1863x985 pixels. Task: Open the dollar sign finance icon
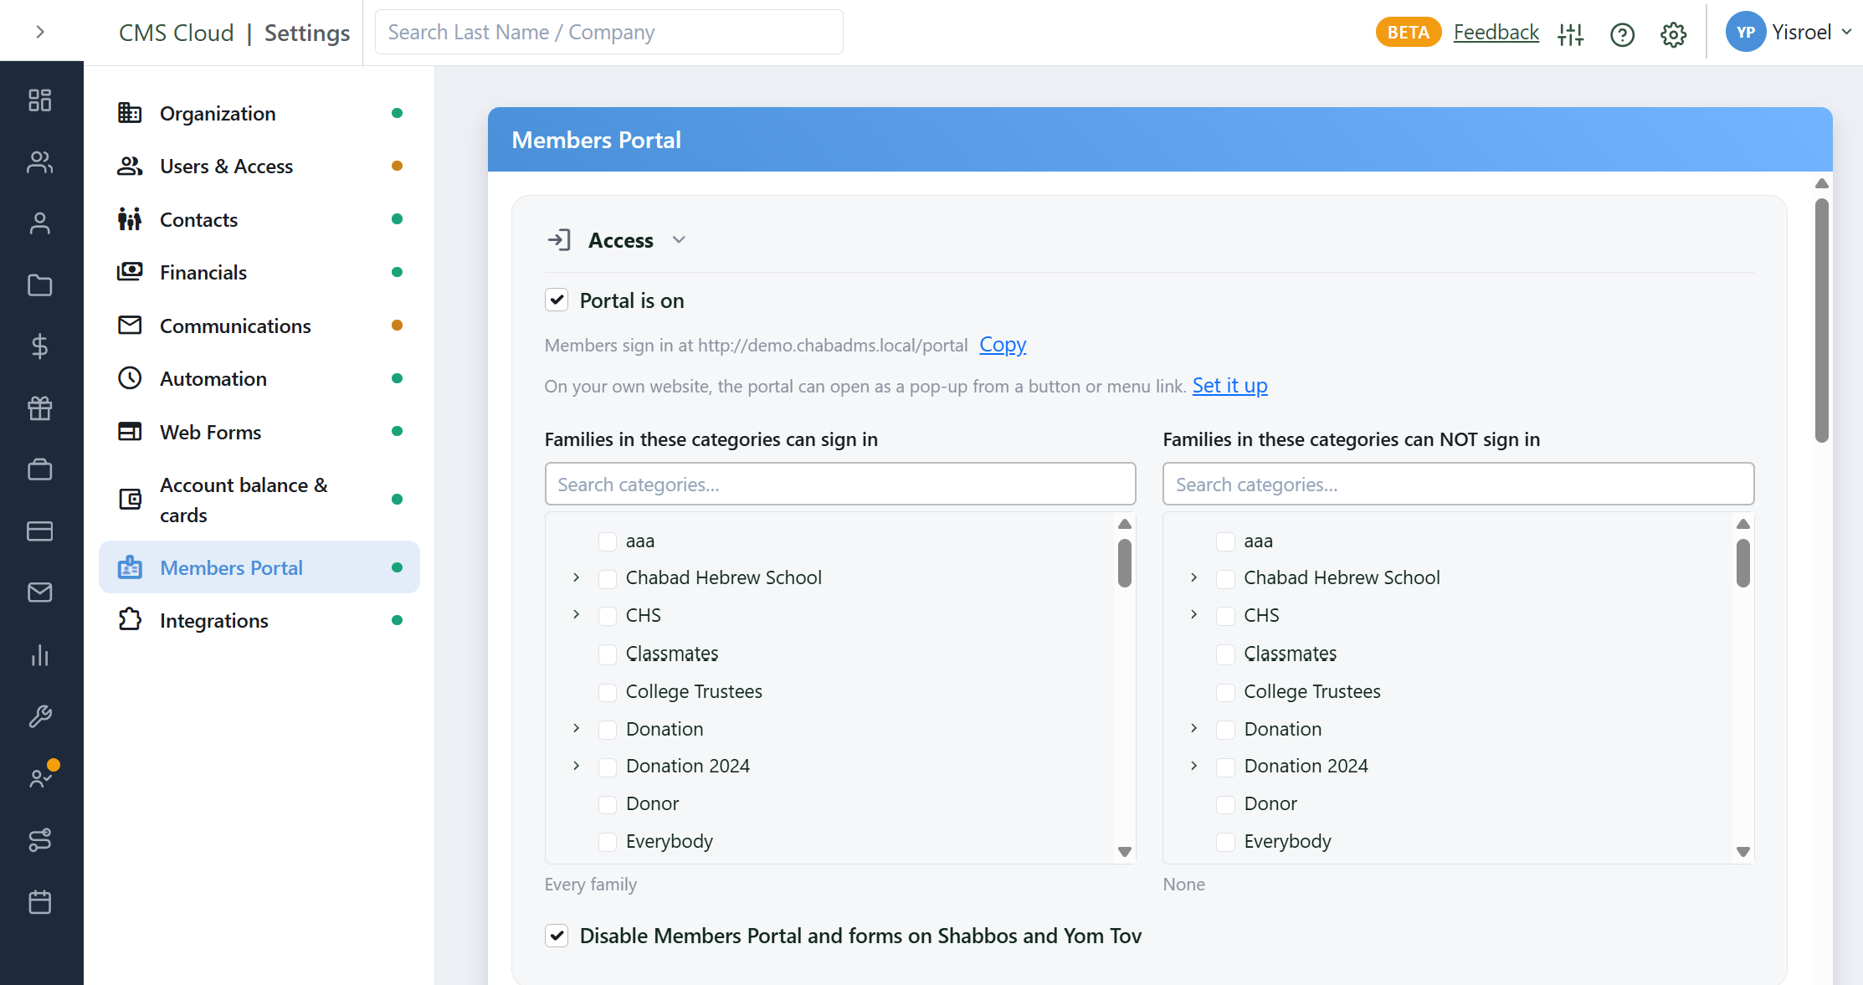coord(40,346)
